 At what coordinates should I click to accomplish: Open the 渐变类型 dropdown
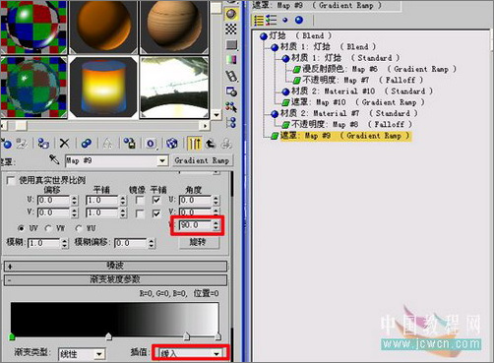point(99,354)
